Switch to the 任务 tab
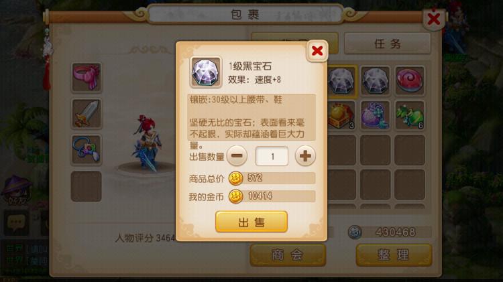Image resolution: width=503 pixels, height=282 pixels. pos(387,44)
